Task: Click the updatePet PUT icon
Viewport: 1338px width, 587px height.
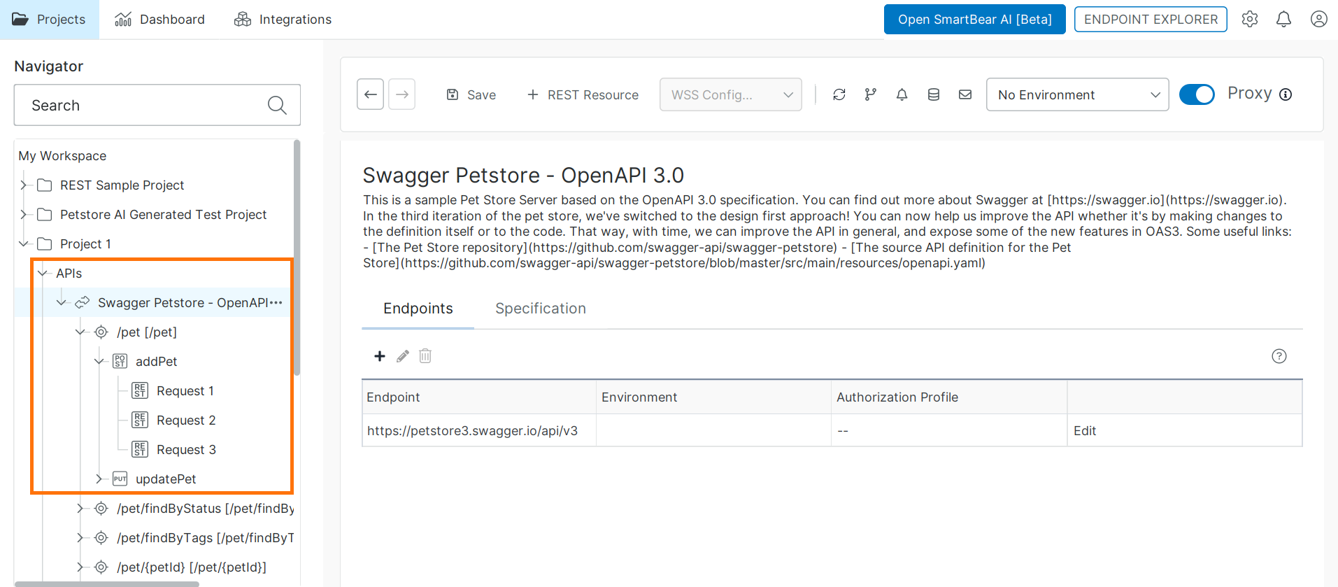Action: tap(120, 479)
